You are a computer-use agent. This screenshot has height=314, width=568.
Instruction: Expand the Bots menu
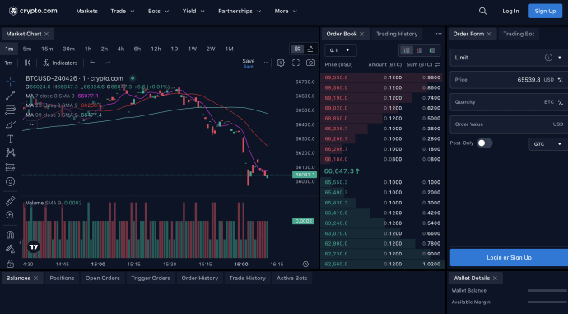pyautogui.click(x=158, y=11)
